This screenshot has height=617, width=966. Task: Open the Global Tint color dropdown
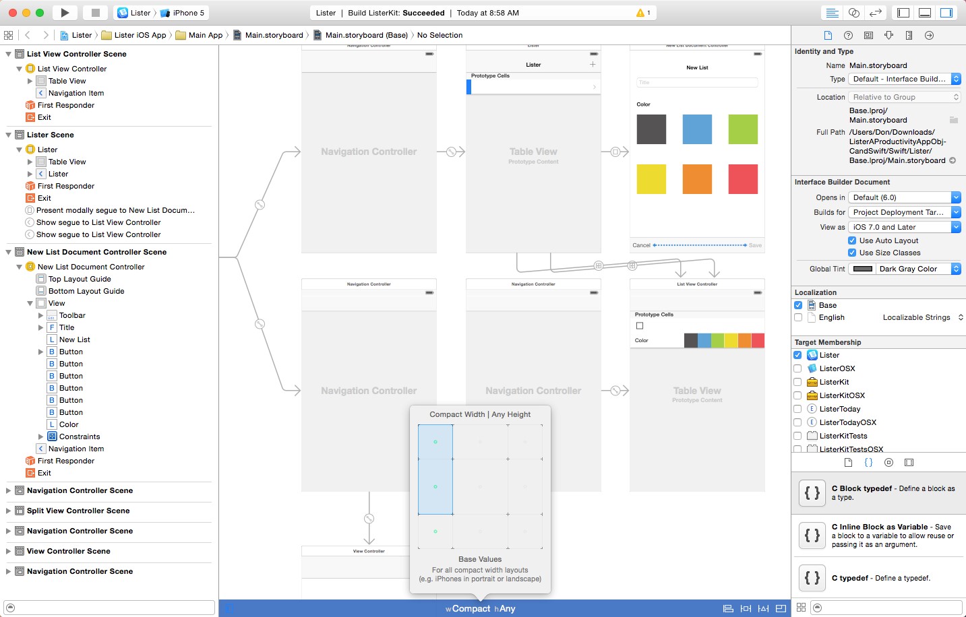tap(905, 269)
